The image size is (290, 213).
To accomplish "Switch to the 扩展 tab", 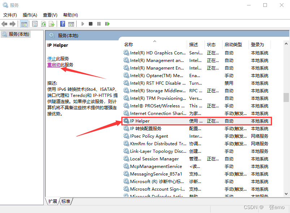I will (53, 201).
